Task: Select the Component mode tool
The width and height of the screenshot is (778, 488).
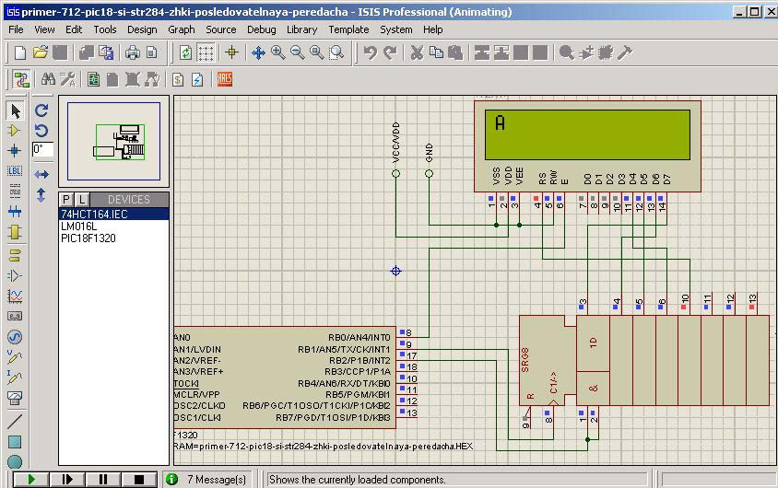Action: [x=15, y=130]
